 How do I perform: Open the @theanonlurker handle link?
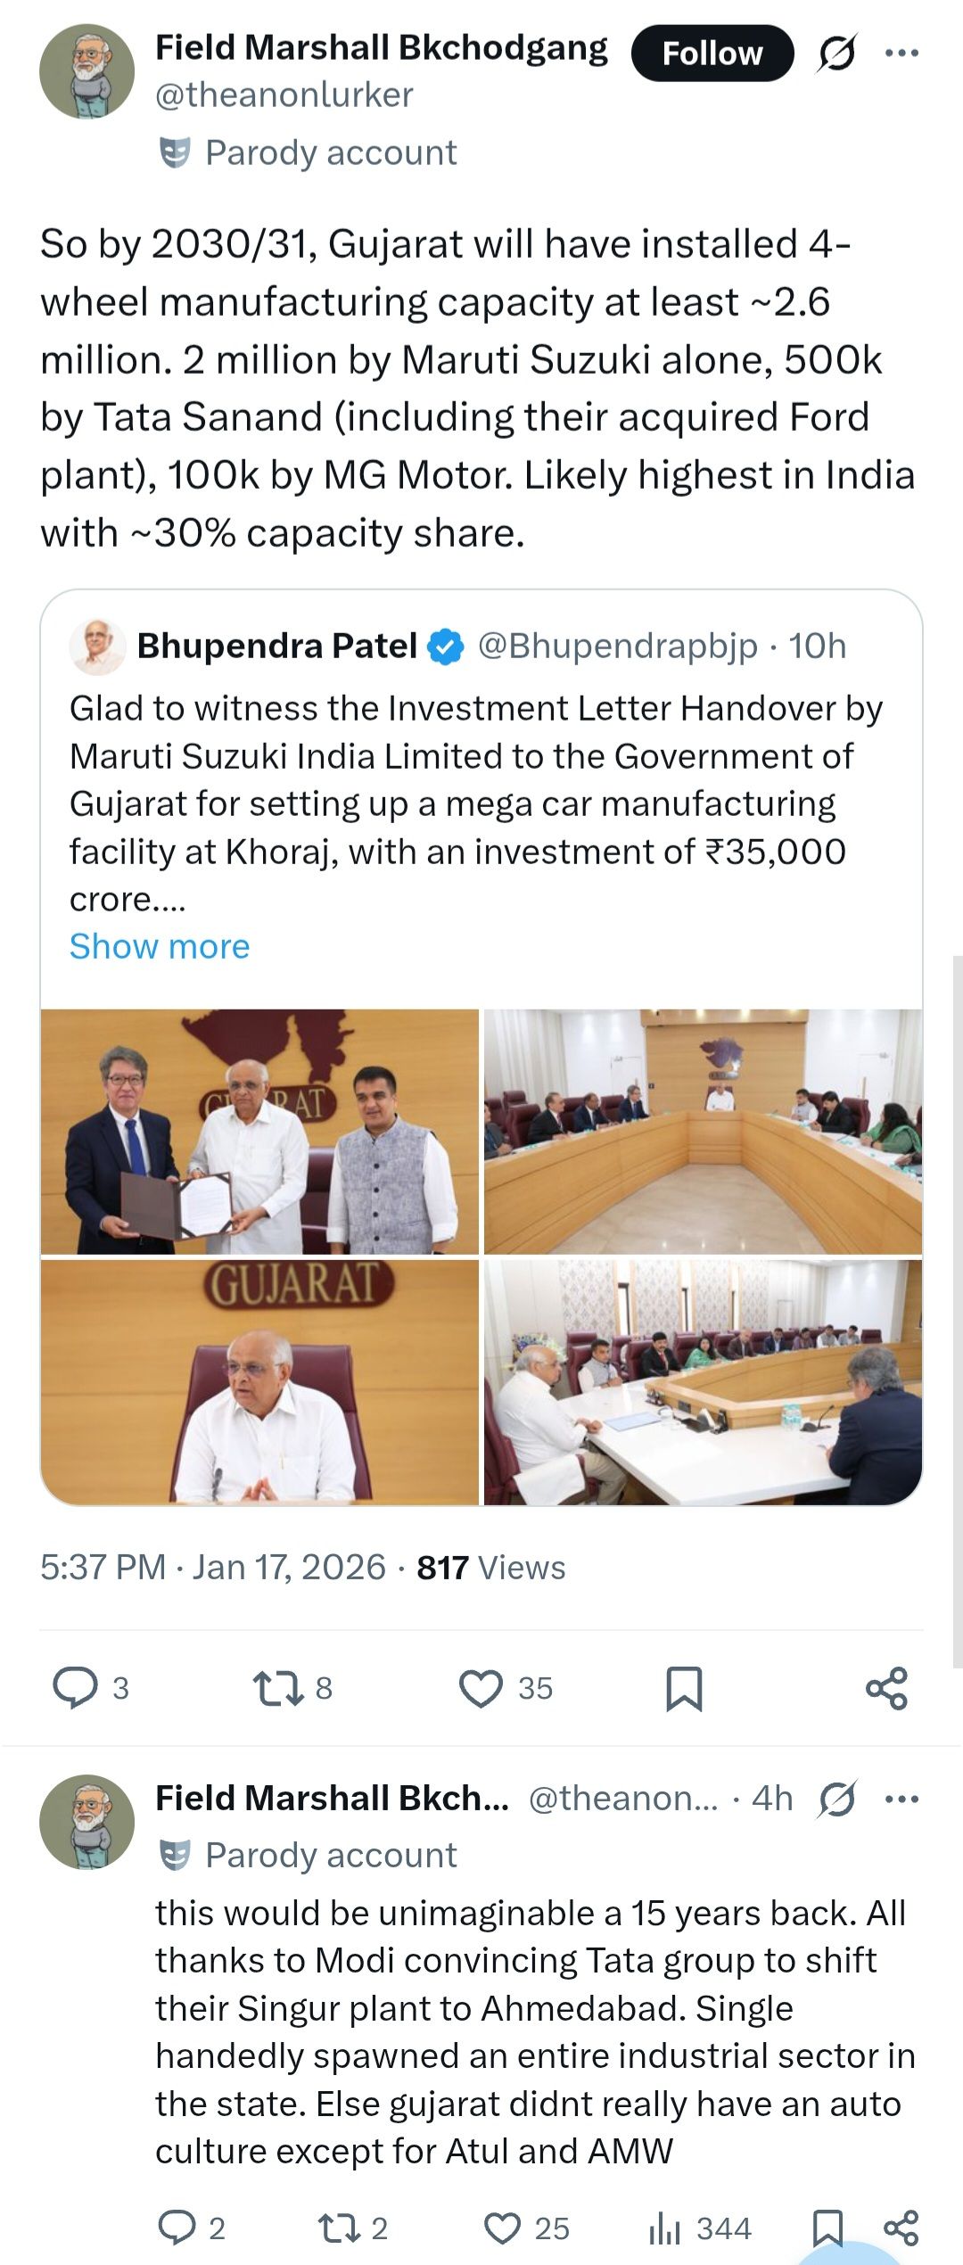(x=284, y=95)
